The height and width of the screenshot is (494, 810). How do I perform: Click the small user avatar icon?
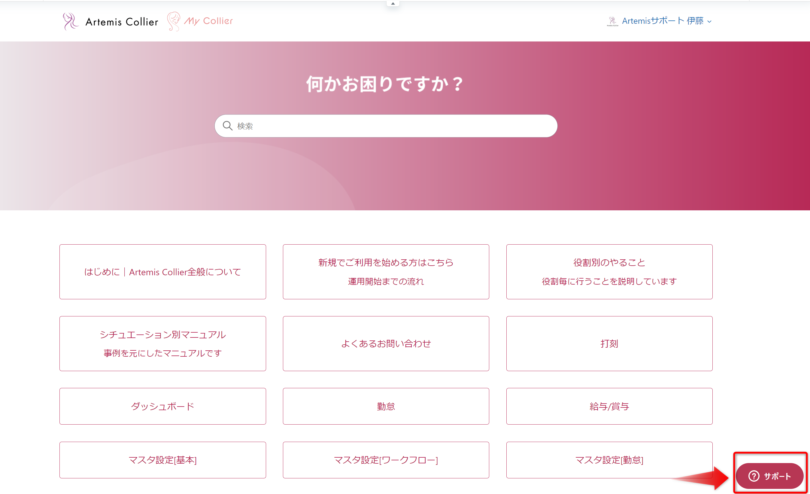(612, 21)
